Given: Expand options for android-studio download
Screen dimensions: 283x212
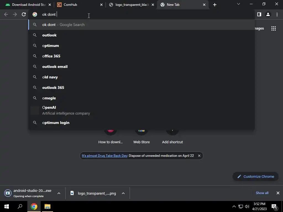Looking at the screenshot, I should pyautogui.click(x=59, y=193).
